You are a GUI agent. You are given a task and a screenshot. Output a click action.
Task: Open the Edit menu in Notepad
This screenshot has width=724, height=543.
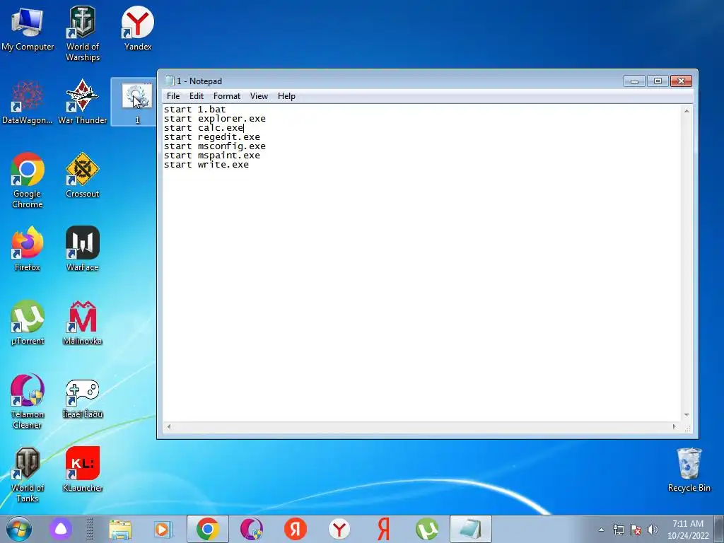197,96
